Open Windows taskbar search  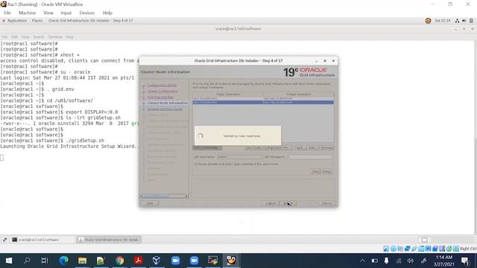[27, 261]
